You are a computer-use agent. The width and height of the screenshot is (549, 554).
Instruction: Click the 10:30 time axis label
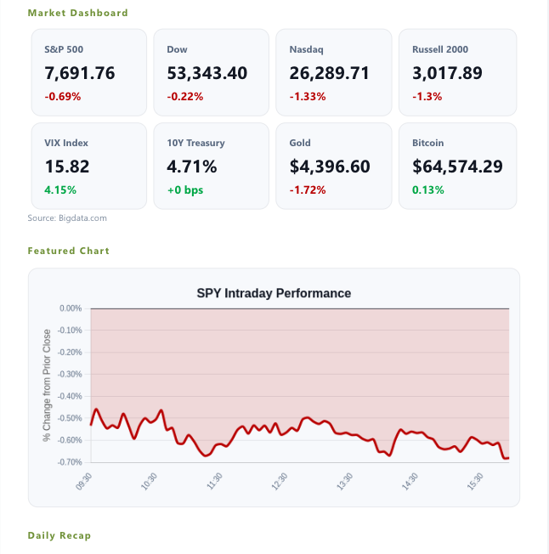coord(149,482)
